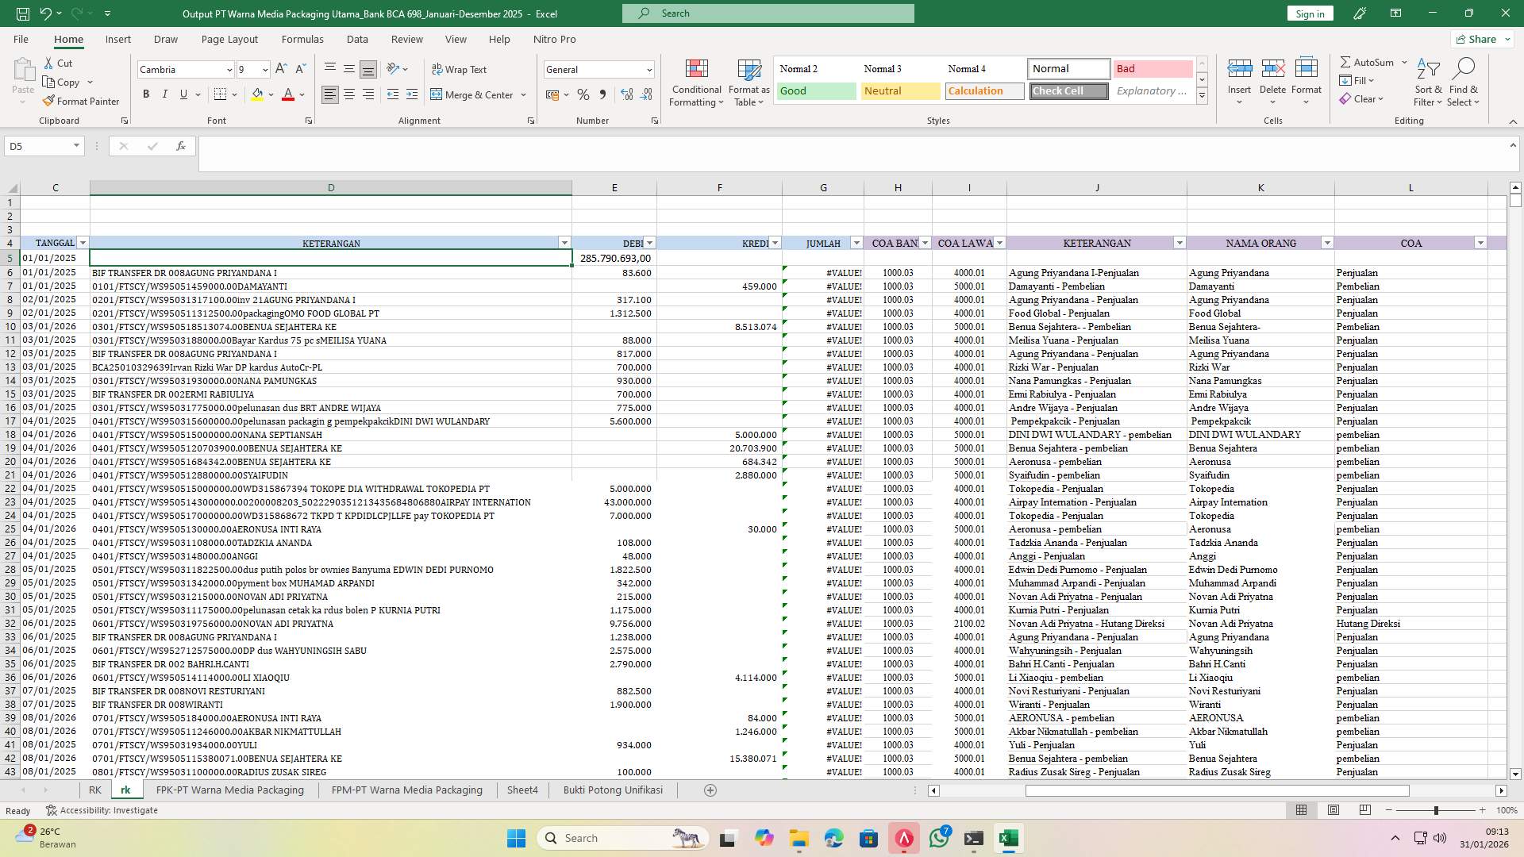Select the Format Painter tool
The height and width of the screenshot is (857, 1524).
point(82,101)
